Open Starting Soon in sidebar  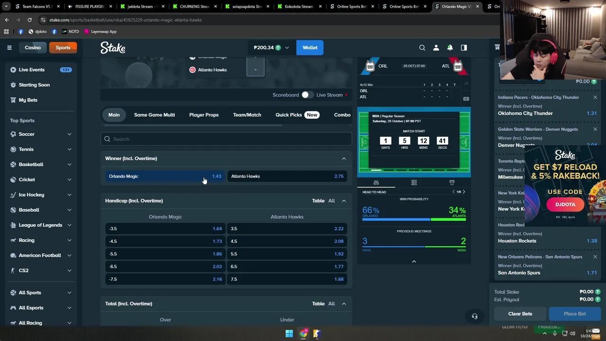click(x=41, y=85)
